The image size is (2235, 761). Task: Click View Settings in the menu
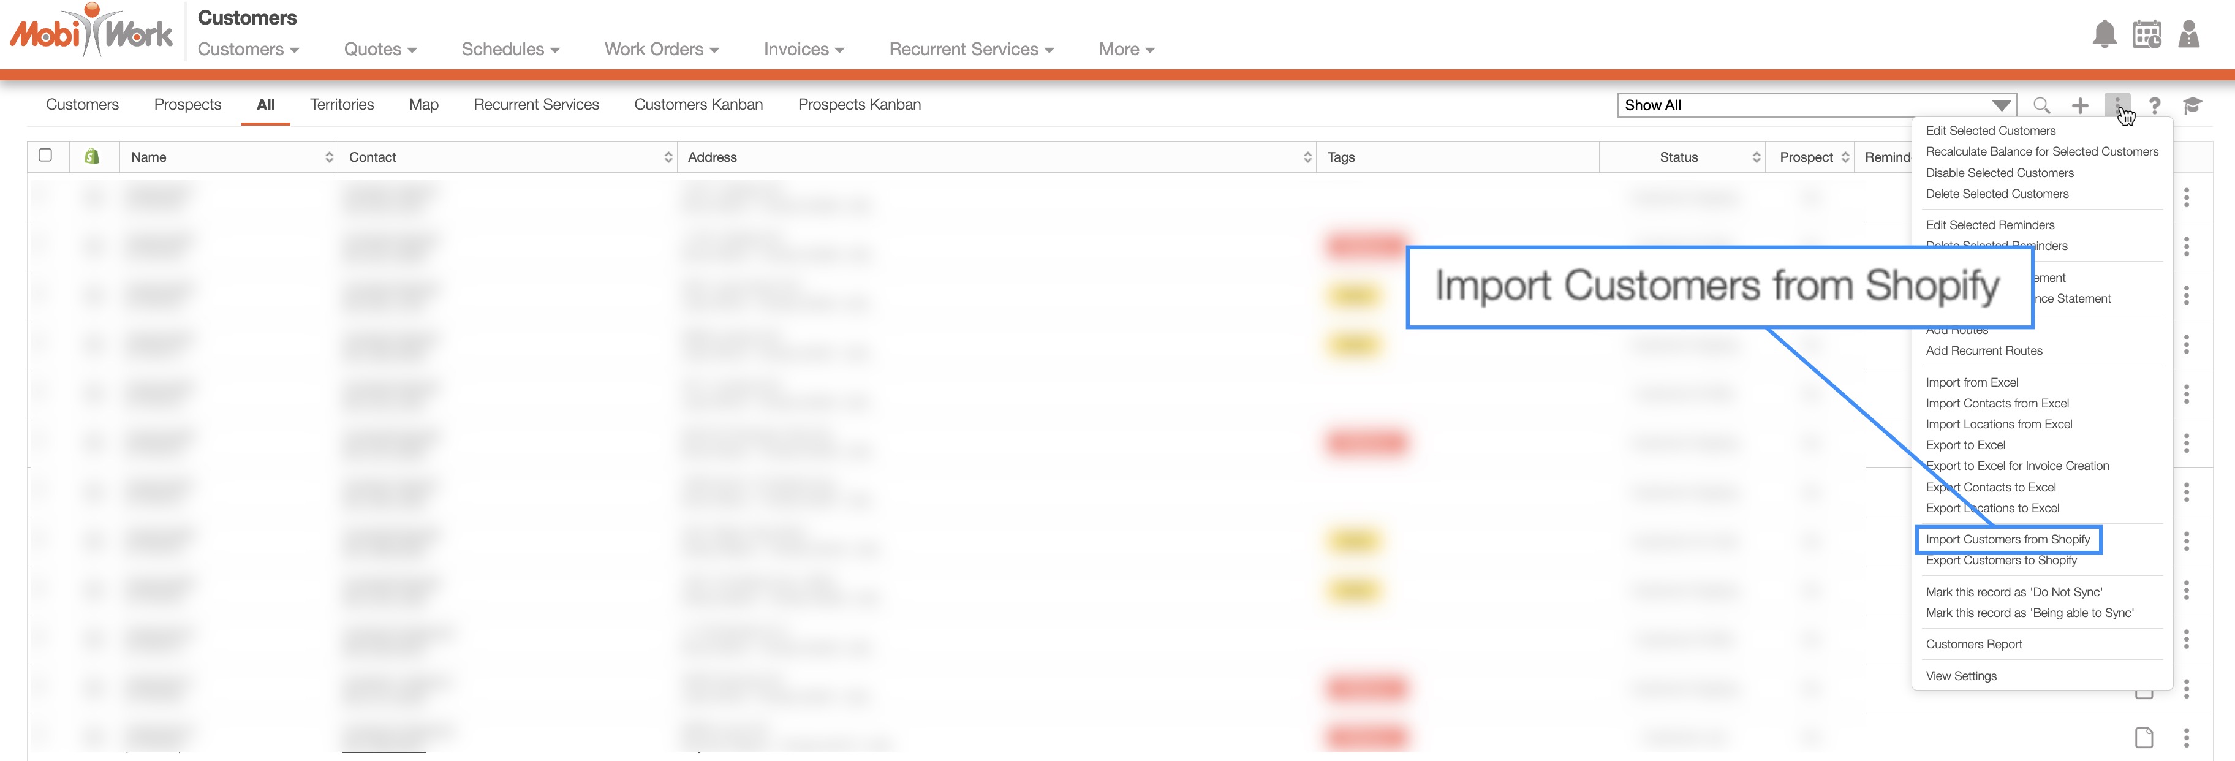pyautogui.click(x=1961, y=676)
